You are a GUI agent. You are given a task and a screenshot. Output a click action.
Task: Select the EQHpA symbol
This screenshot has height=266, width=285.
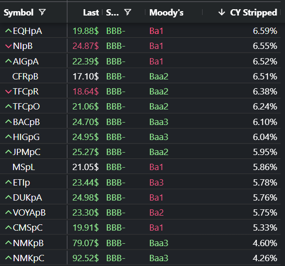coord(28,31)
